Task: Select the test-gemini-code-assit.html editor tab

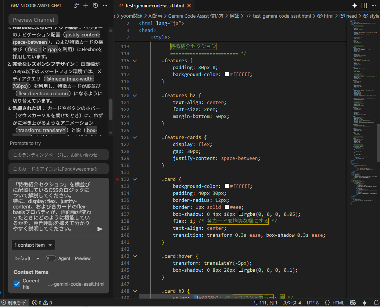Action: point(154,6)
